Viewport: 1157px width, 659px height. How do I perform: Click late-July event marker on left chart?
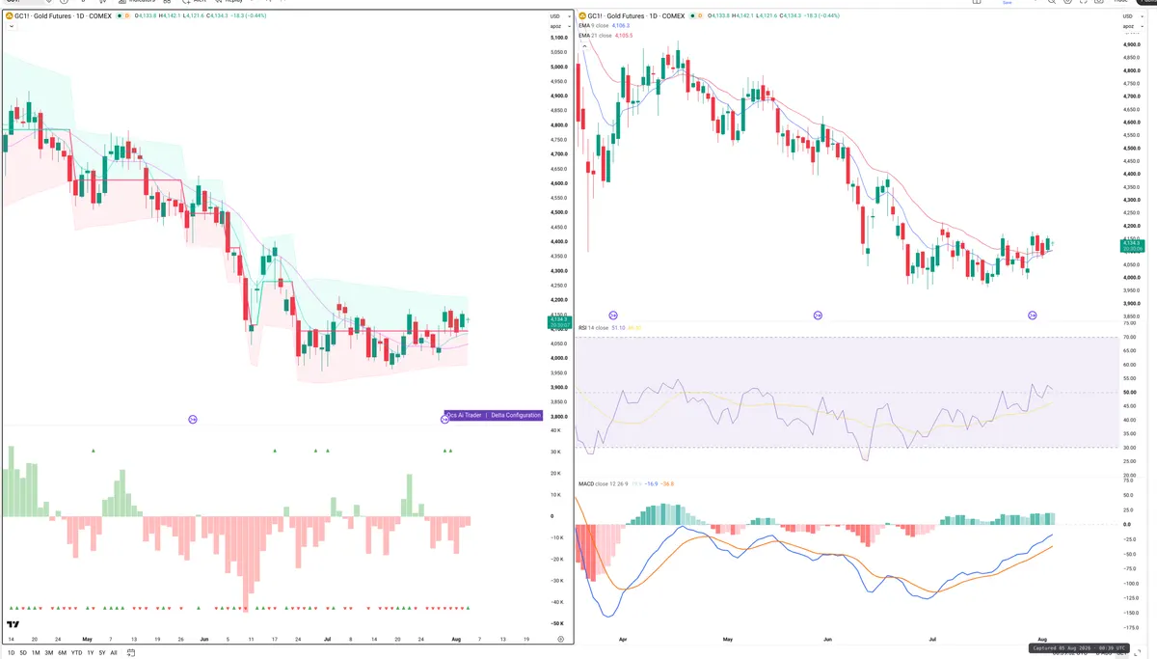coord(444,419)
